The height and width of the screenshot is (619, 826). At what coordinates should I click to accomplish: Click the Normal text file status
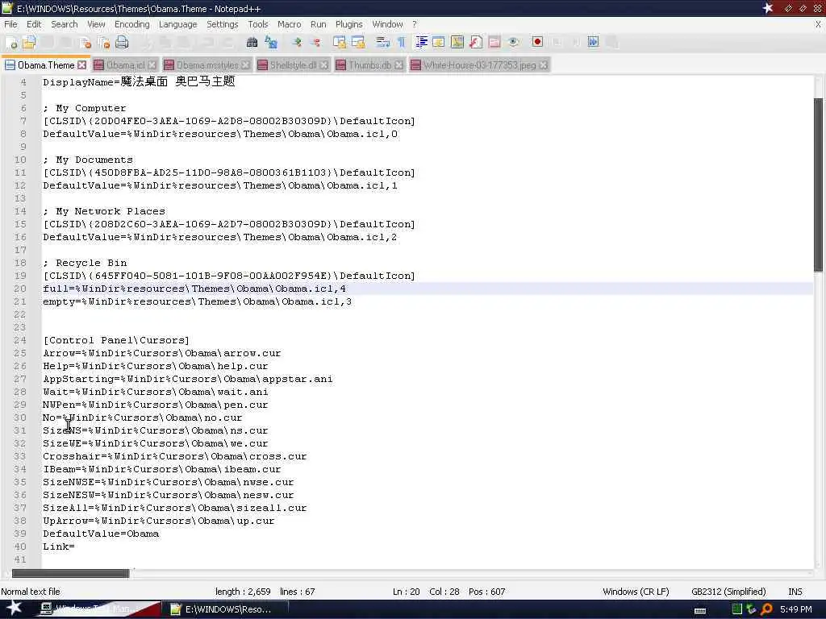pos(31,592)
